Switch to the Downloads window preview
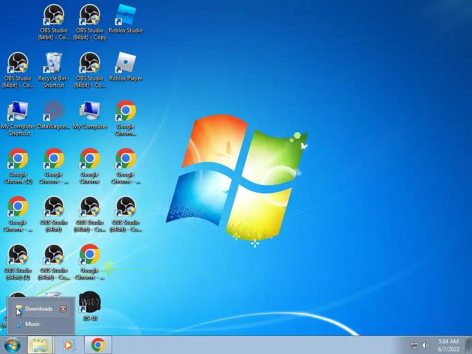 click(x=41, y=309)
